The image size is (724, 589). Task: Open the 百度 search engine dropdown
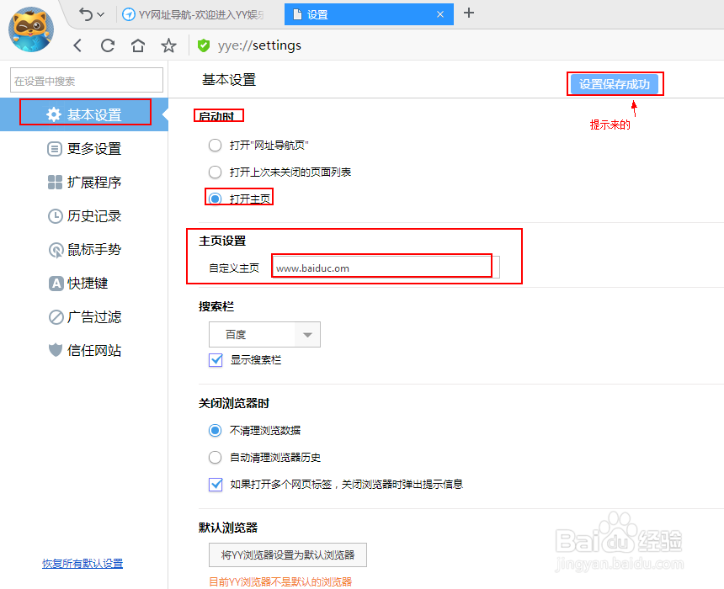264,334
